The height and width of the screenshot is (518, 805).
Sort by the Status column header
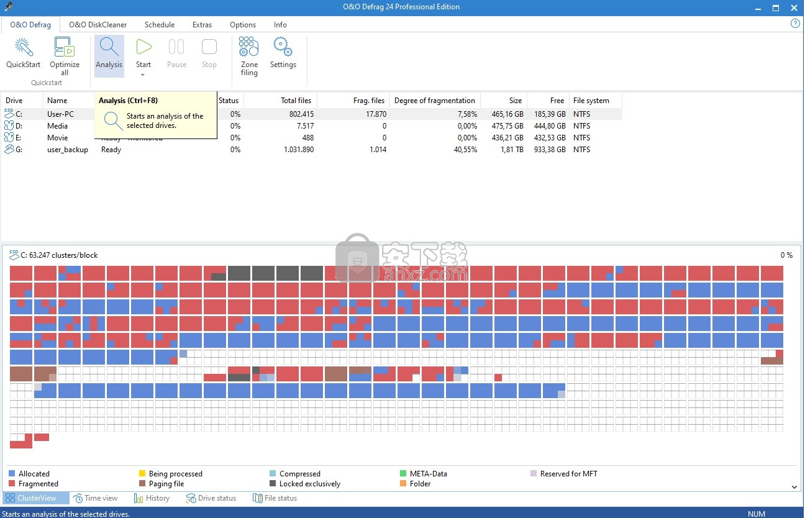point(229,101)
